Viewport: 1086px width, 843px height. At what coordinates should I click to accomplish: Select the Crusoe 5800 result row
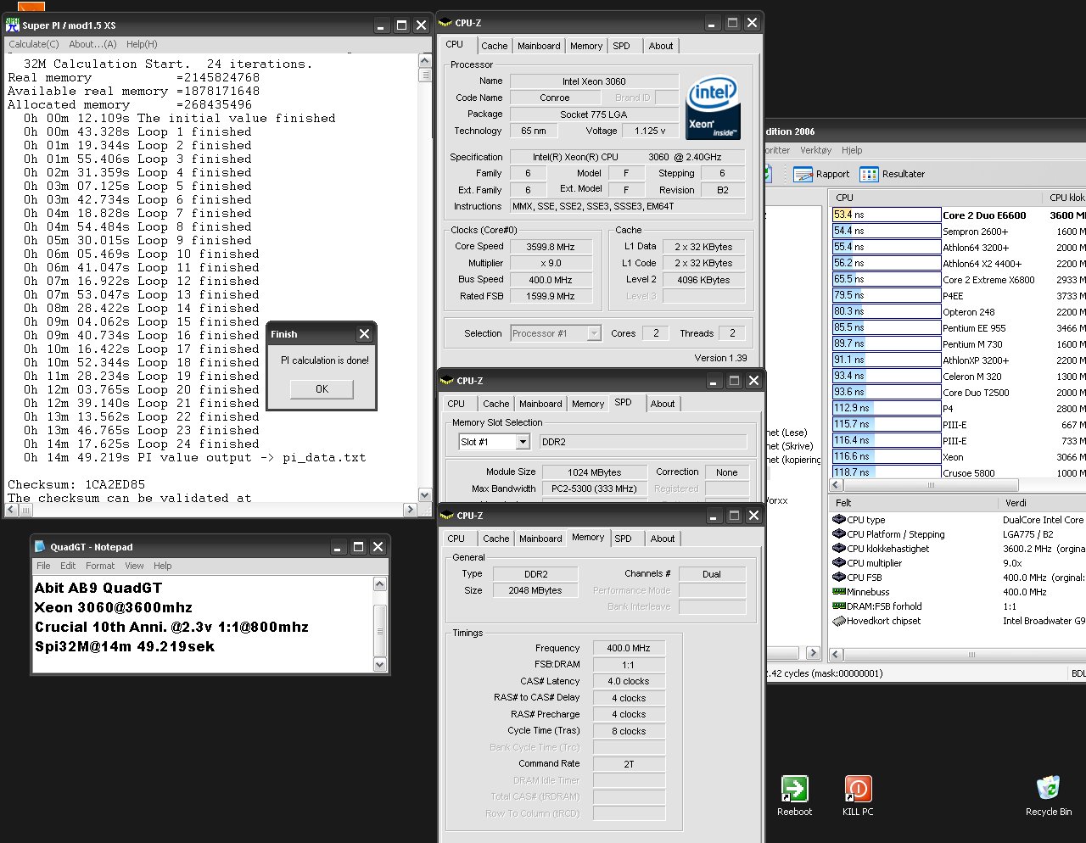click(x=959, y=473)
